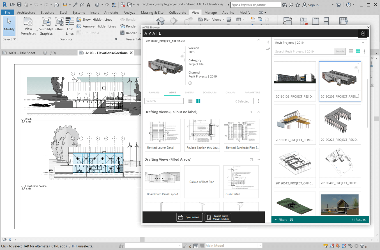Save project via Quick Access Toolbar

pos(19,5)
